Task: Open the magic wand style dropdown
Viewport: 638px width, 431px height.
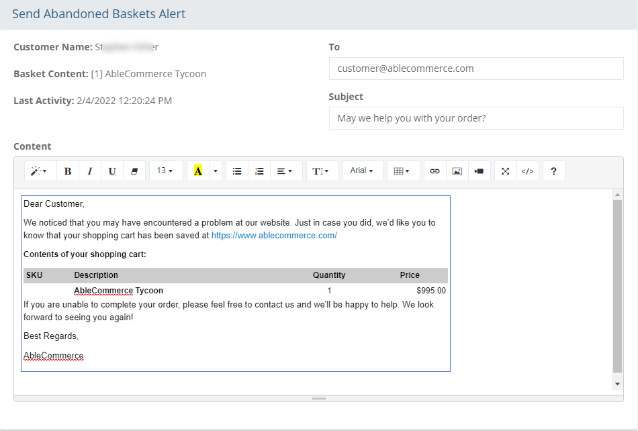Action: pos(40,171)
